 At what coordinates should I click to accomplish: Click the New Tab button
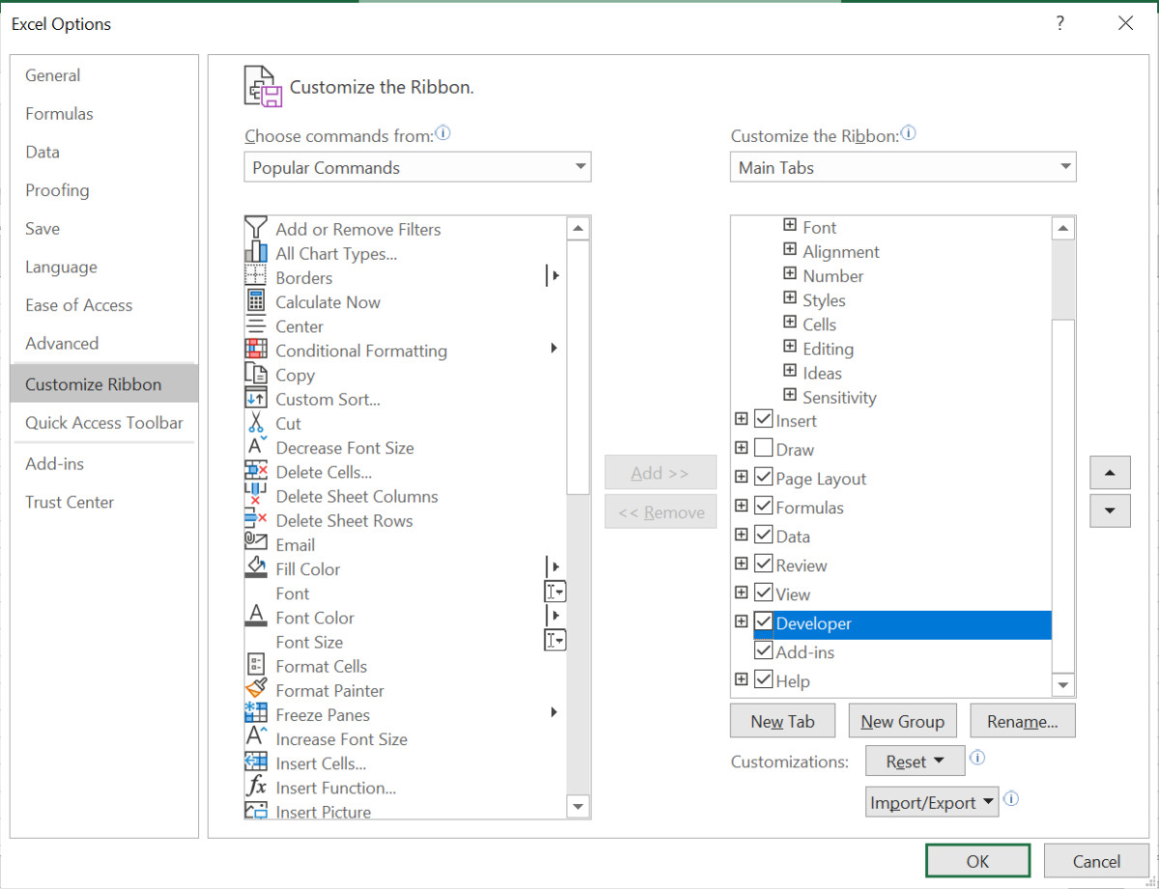pyautogui.click(x=782, y=721)
